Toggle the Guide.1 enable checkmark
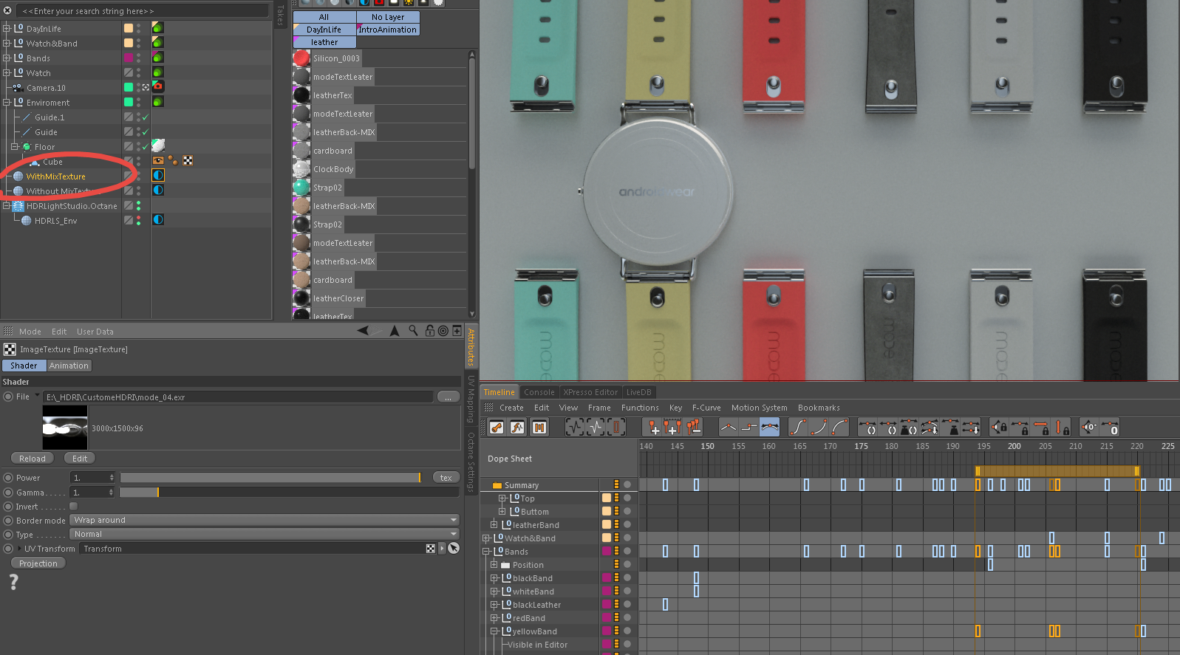 (146, 117)
